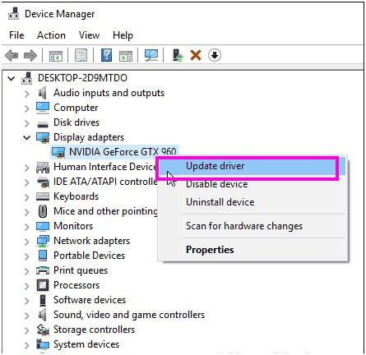Image resolution: width=366 pixels, height=355 pixels.
Task: Click the Processors chip icon
Action: [43, 285]
